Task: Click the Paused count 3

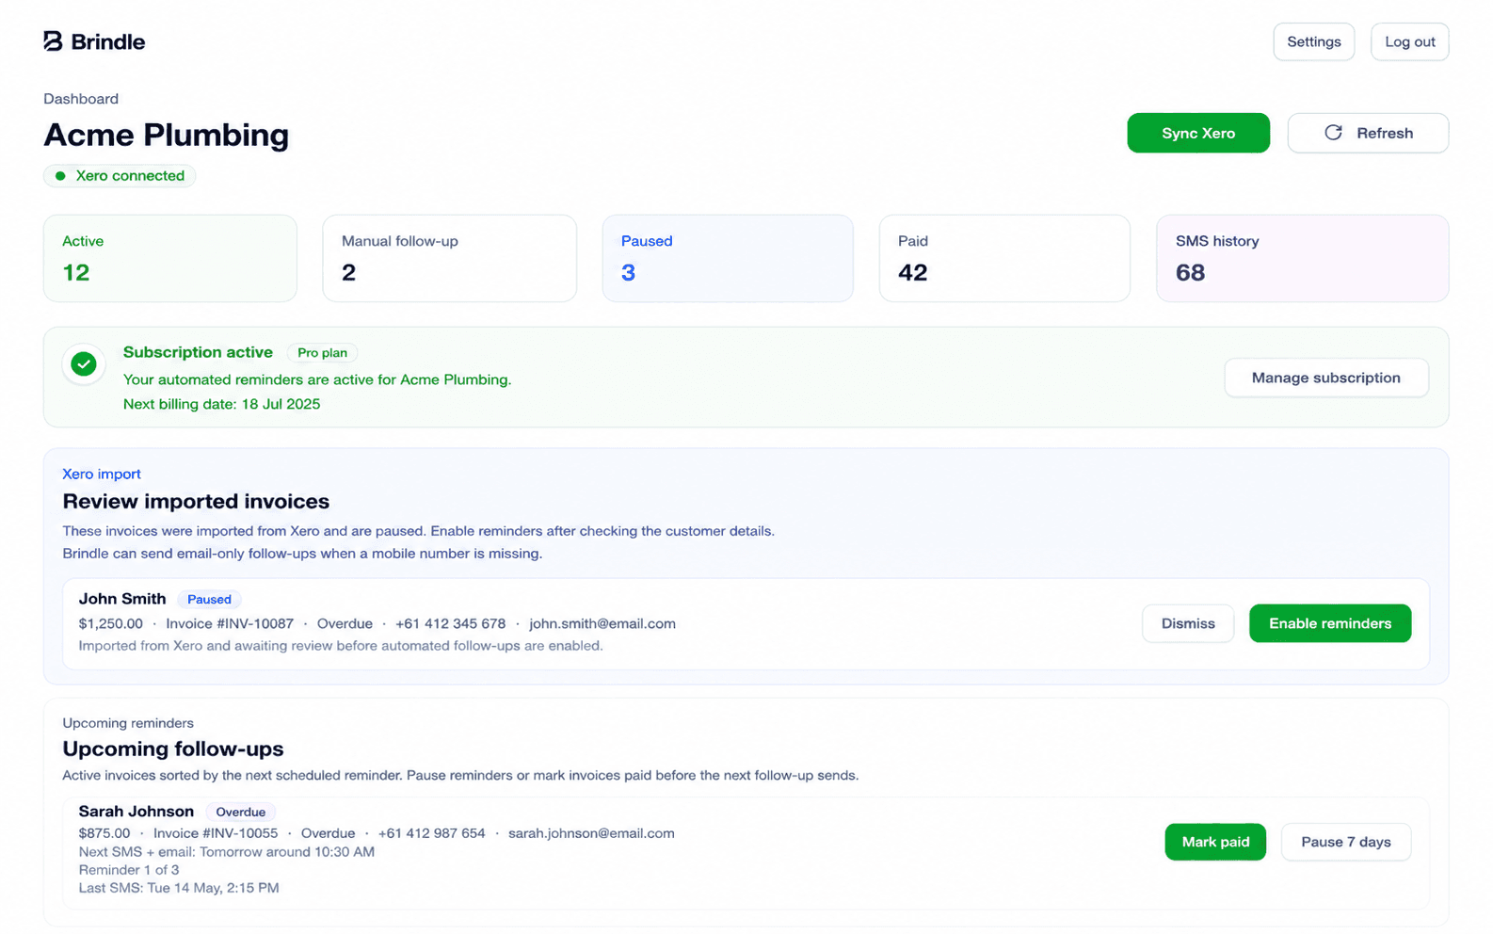Action: point(628,273)
